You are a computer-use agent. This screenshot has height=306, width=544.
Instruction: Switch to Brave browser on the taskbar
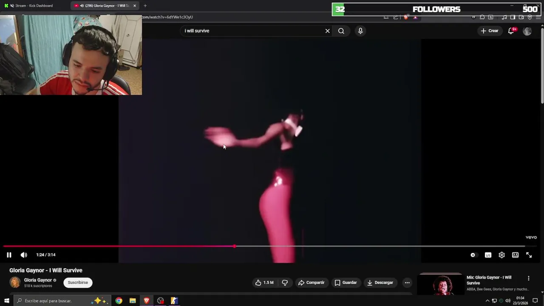[x=147, y=300]
